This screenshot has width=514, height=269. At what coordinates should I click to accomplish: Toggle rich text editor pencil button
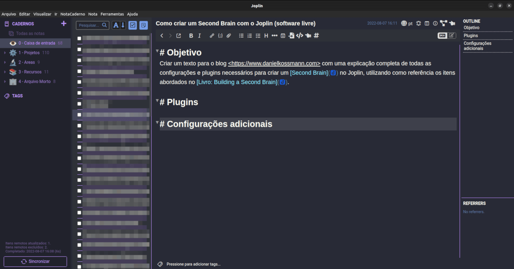pyautogui.click(x=452, y=35)
